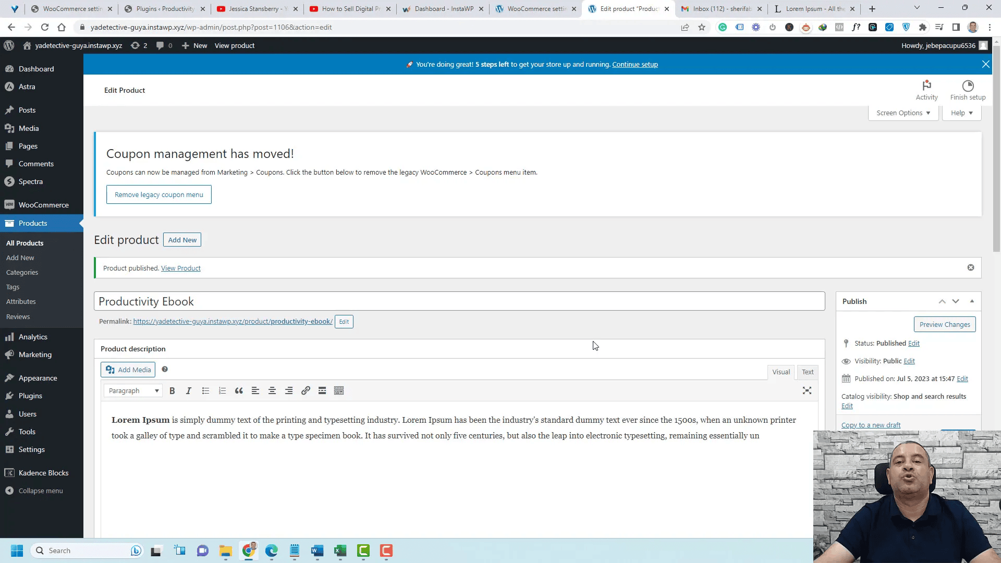1001x563 pixels.
Task: Click the product title input field
Action: pyautogui.click(x=460, y=301)
